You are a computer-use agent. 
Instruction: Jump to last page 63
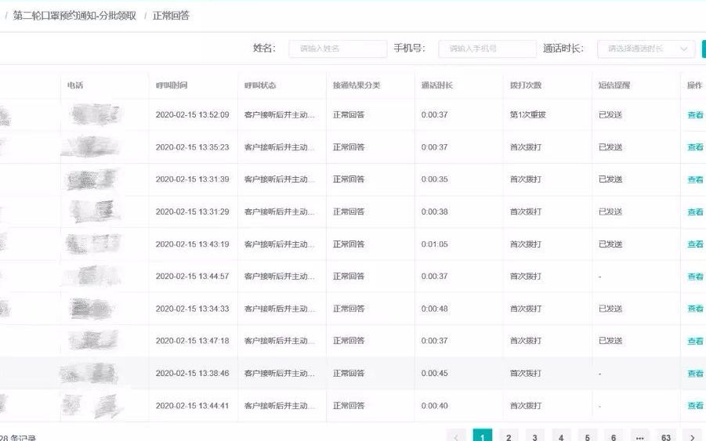tap(666, 437)
